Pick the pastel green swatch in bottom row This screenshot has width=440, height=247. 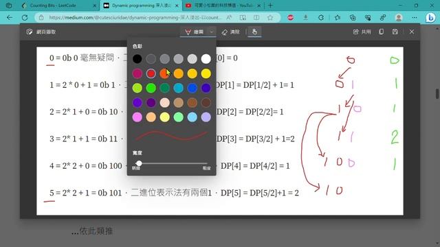click(x=179, y=117)
